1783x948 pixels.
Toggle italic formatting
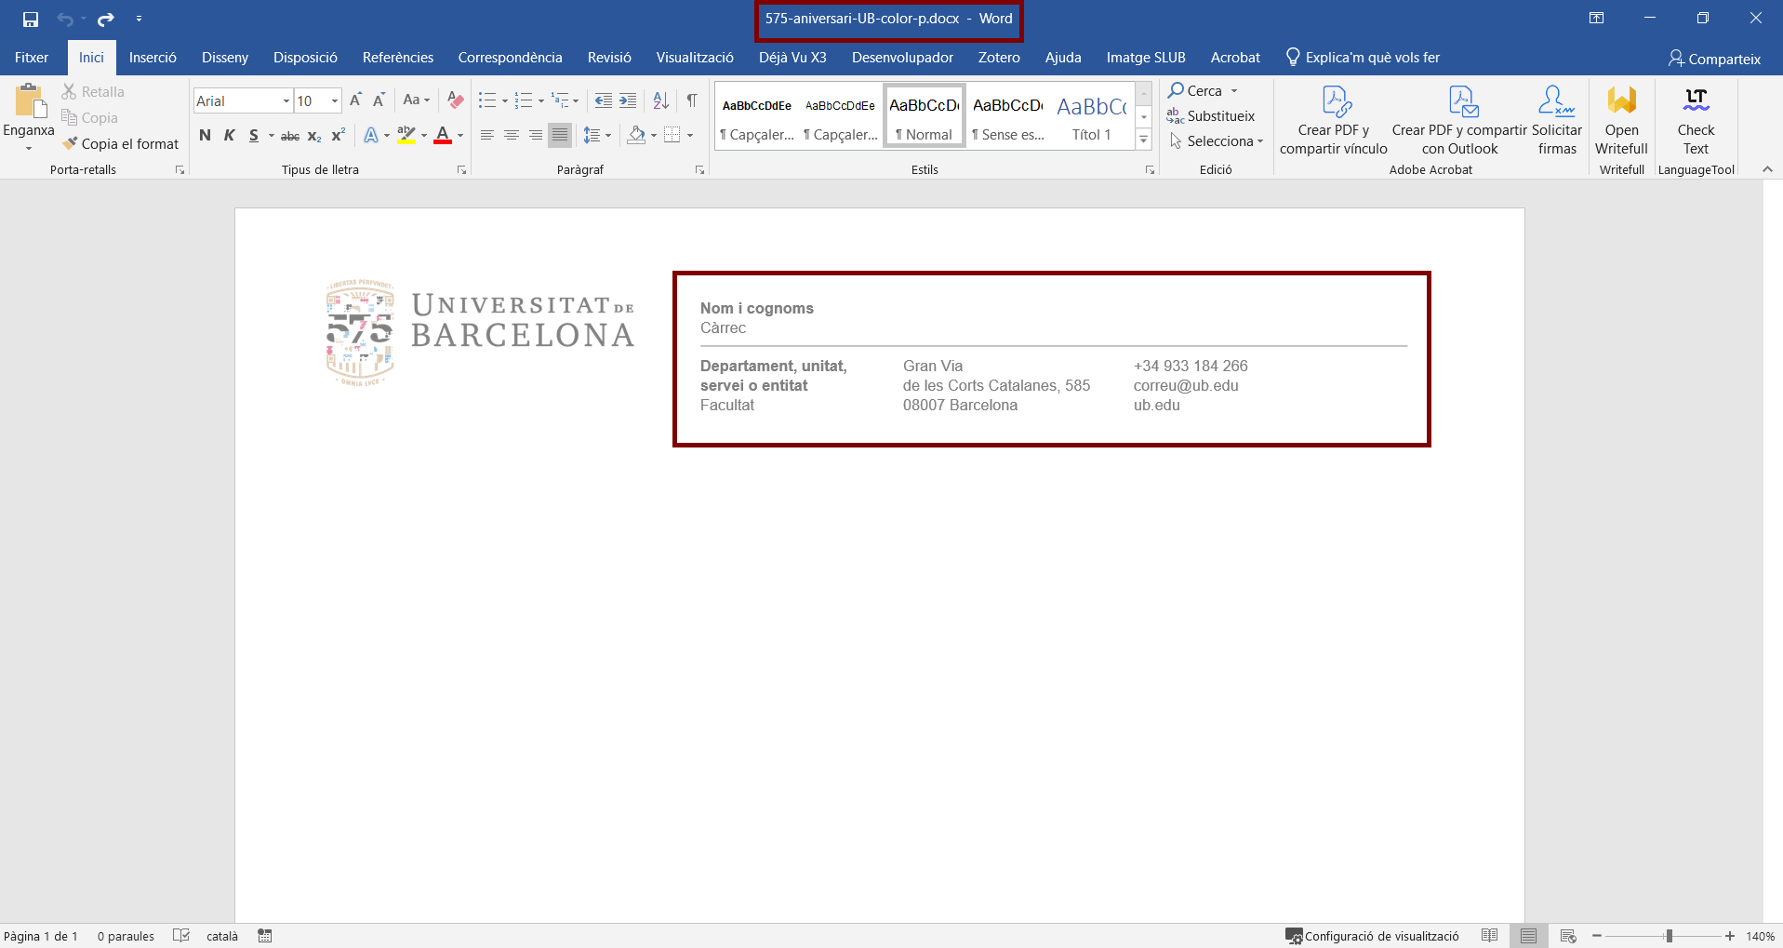click(x=229, y=136)
